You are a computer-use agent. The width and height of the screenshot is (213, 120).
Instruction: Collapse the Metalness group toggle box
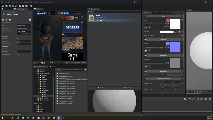click(182, 71)
